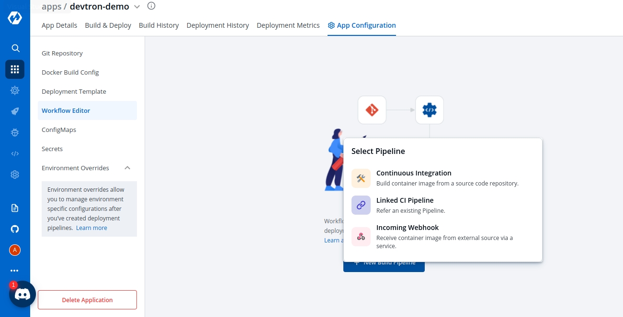Screen dimensions: 623x317
Task: Switch to Build History tab
Action: 159,25
